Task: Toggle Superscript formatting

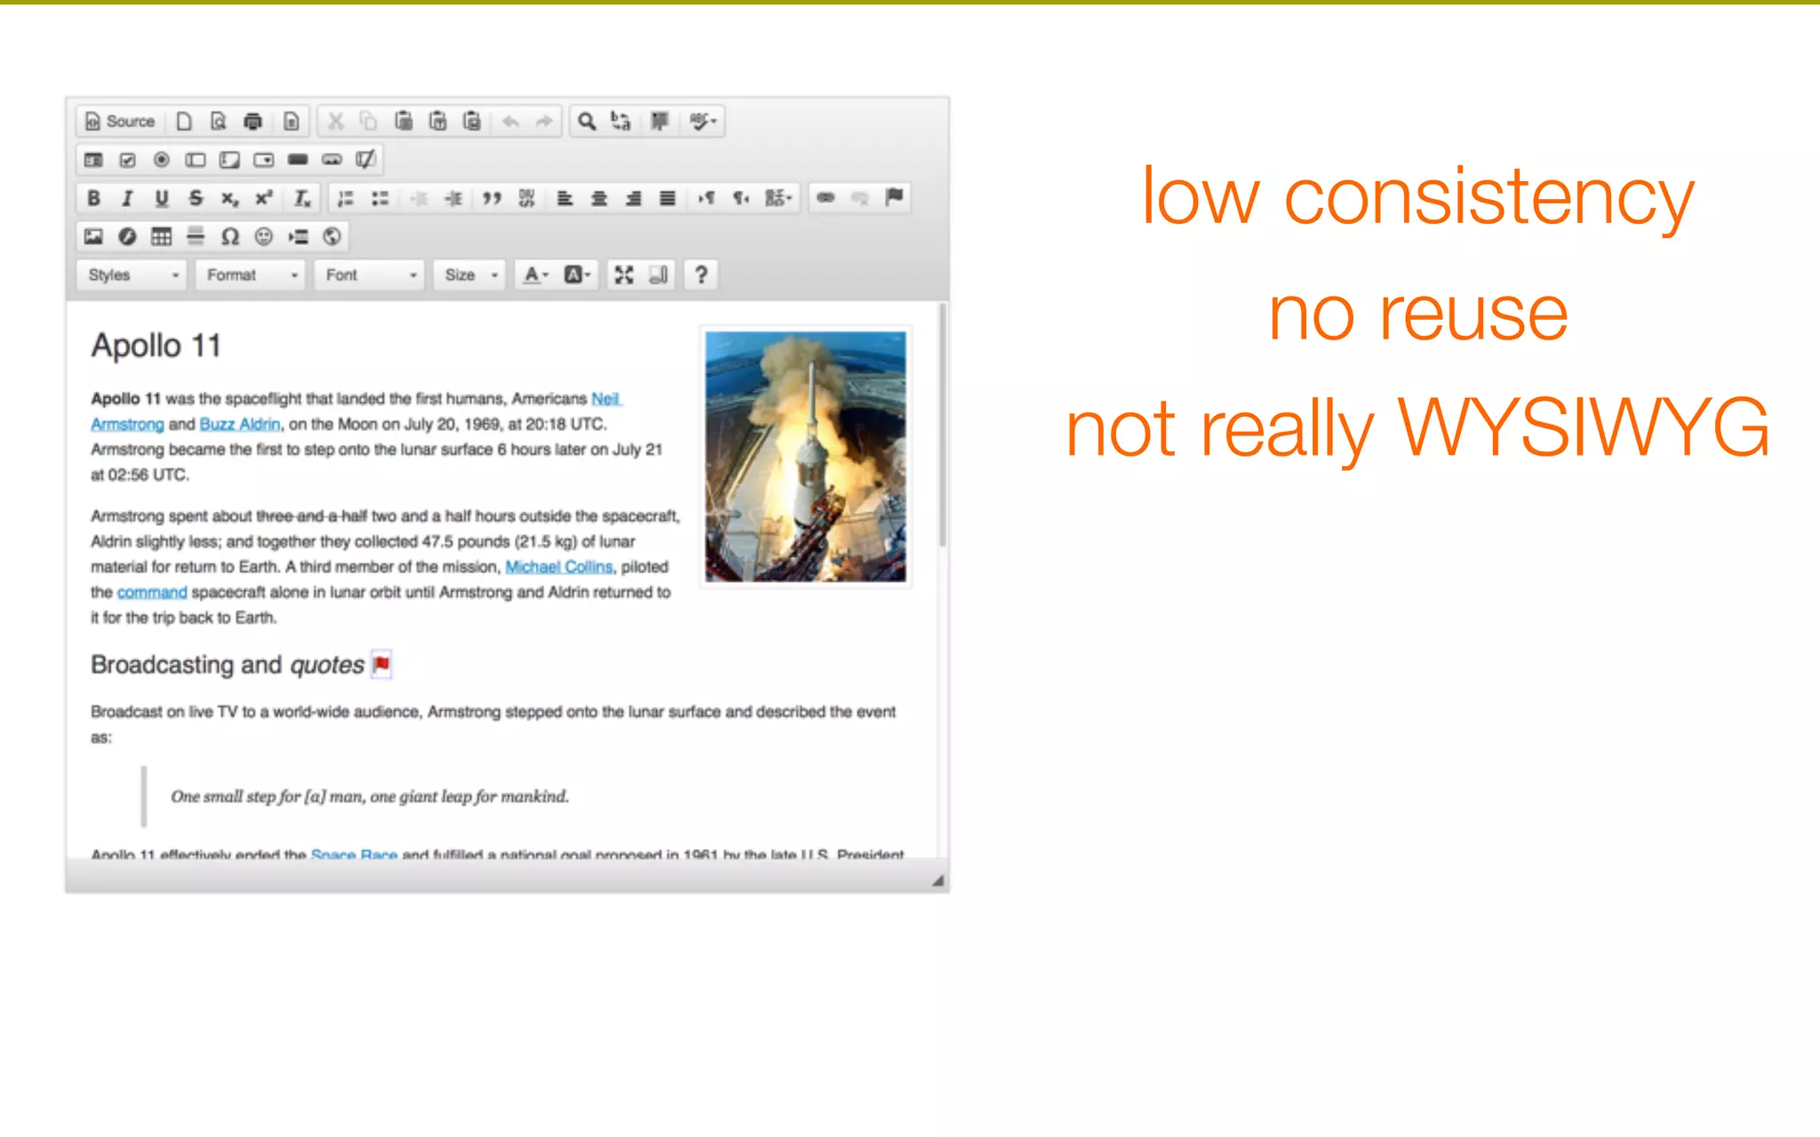Action: 264,198
